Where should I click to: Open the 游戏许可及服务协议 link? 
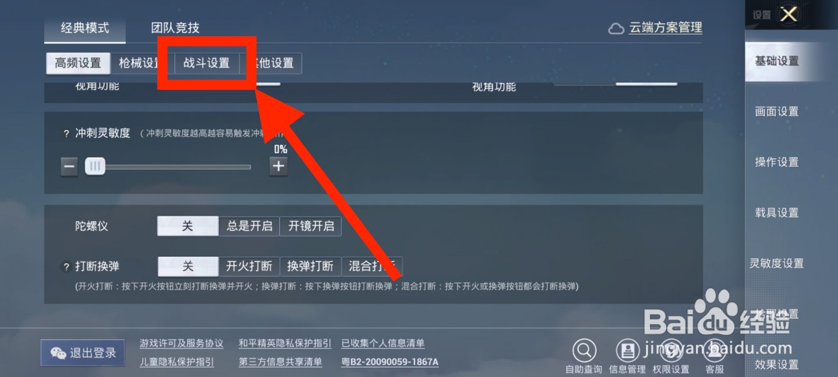coord(181,343)
